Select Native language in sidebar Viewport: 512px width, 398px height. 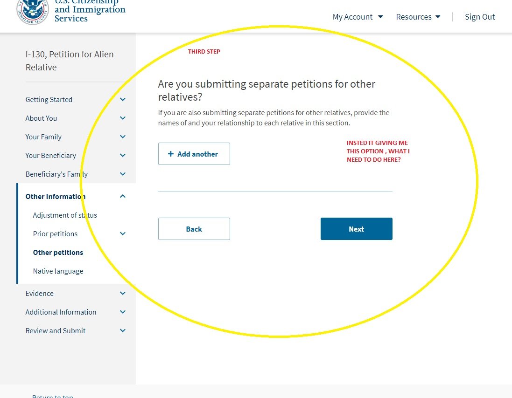pyautogui.click(x=58, y=271)
